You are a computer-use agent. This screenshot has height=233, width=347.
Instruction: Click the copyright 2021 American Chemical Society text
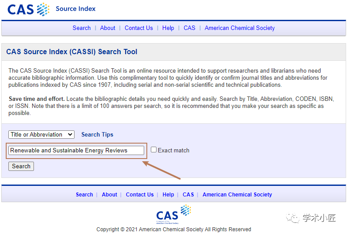coord(174,229)
